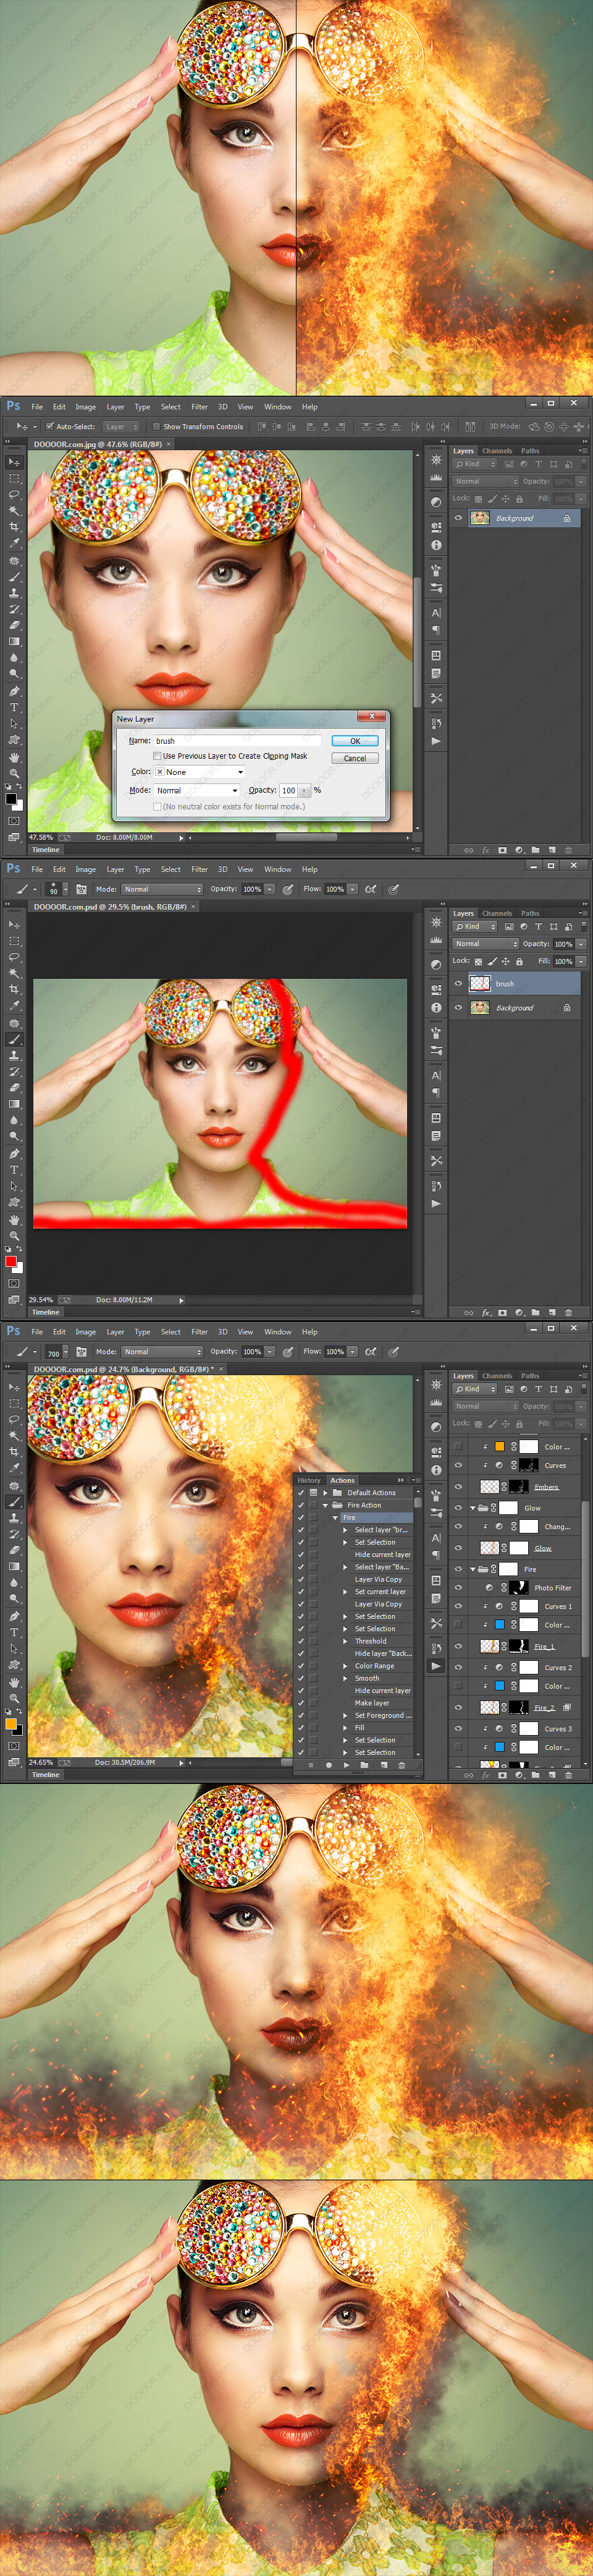Open Color dropdown in New Layer dialog
This screenshot has height=2576, width=593.
pyautogui.click(x=199, y=772)
